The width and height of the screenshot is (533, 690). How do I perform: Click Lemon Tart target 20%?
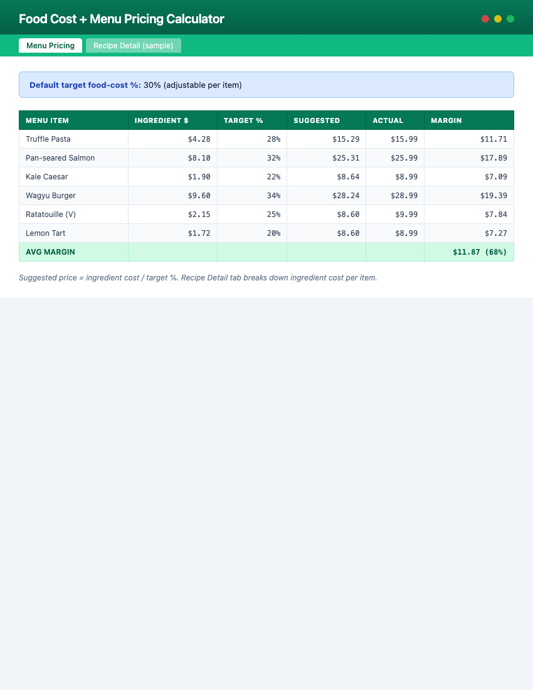coord(273,233)
